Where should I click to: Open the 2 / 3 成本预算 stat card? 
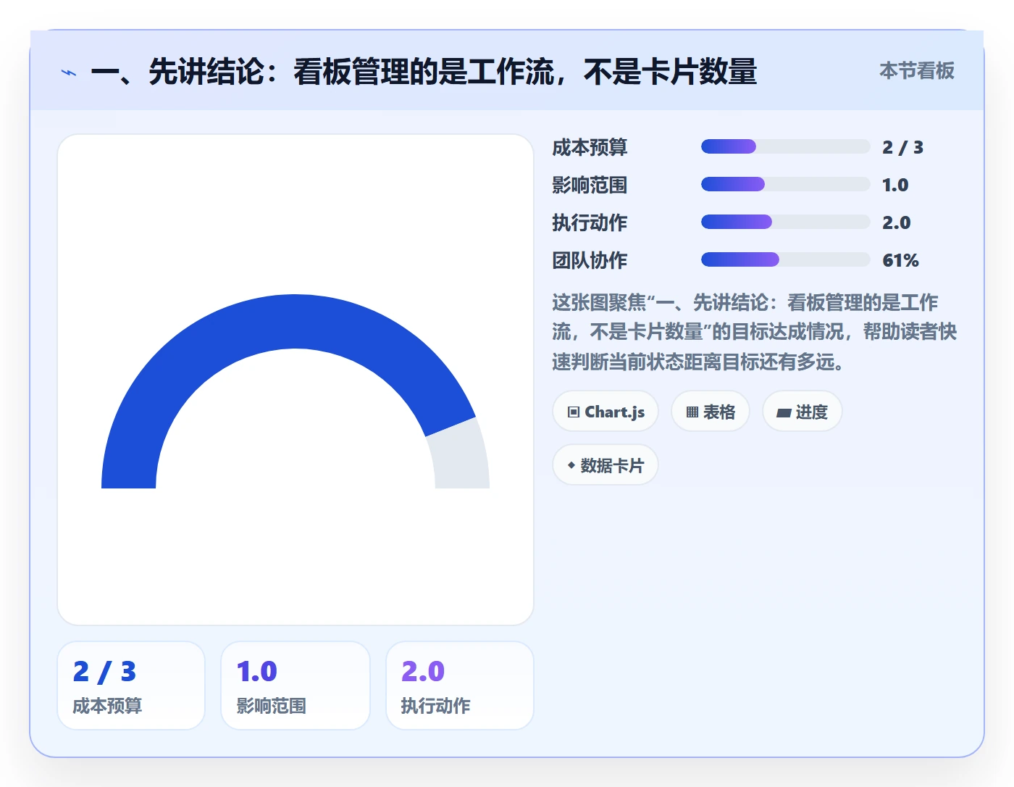pos(131,686)
